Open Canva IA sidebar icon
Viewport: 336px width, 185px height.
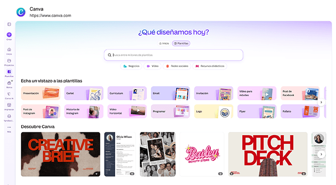(x=9, y=94)
